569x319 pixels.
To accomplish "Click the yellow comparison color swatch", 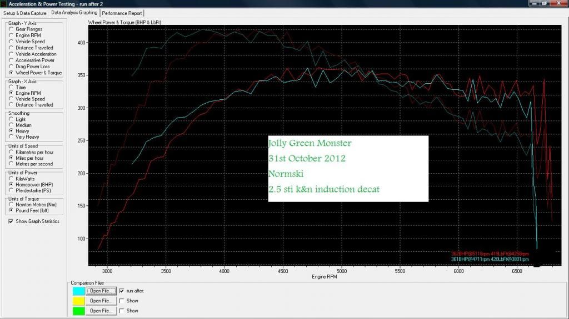I will coord(78,301).
